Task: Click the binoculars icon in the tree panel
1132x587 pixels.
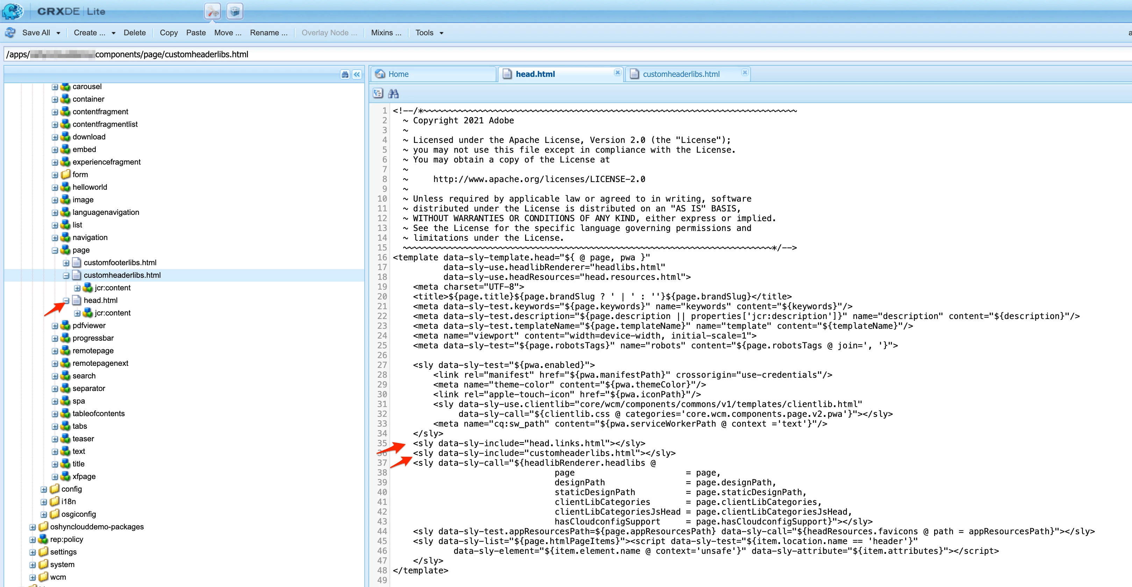Action: (345, 75)
